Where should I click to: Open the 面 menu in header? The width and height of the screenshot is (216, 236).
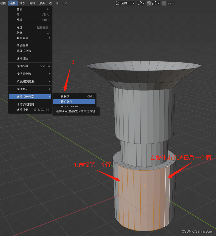tap(57, 3)
